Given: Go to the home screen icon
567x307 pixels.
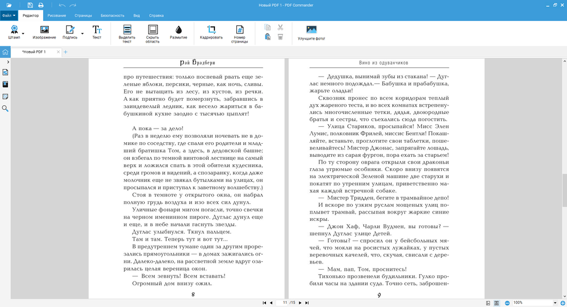Looking at the screenshot, I should (5, 52).
